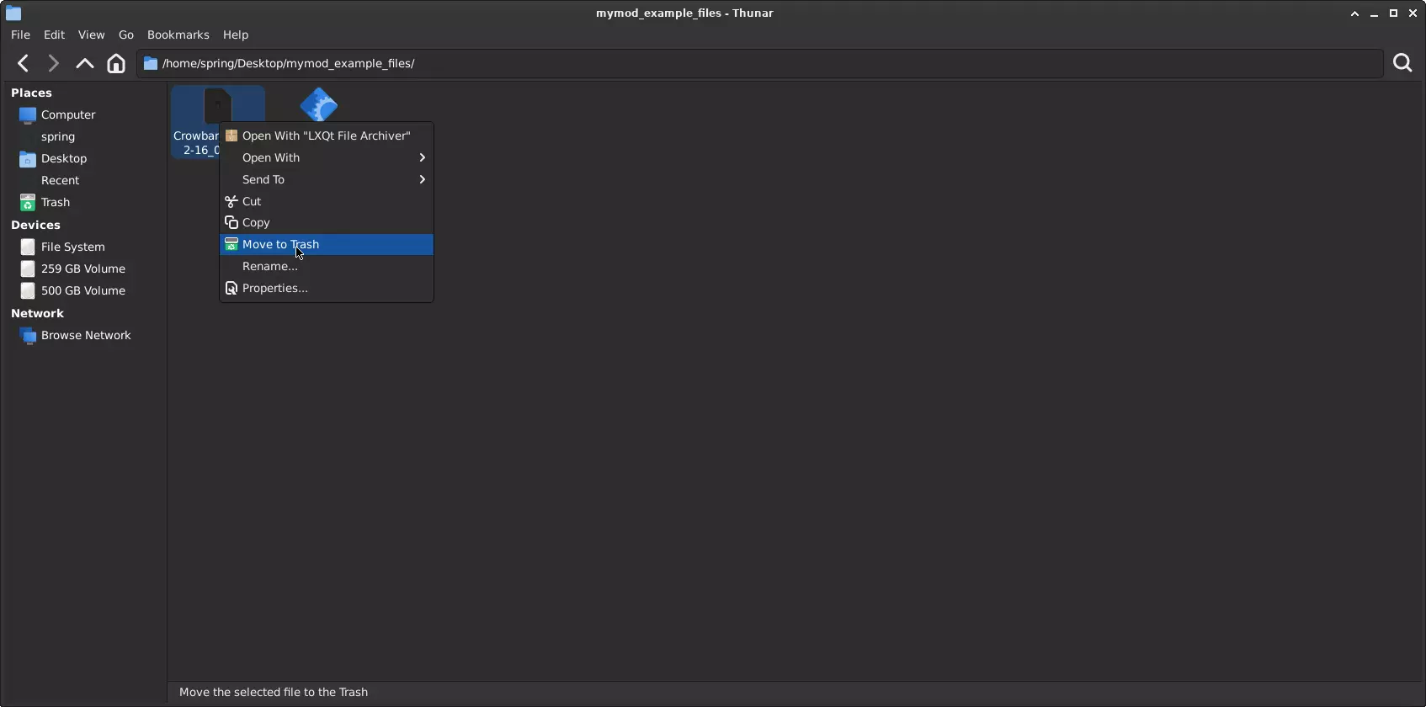Select Move to Trash

click(327, 244)
